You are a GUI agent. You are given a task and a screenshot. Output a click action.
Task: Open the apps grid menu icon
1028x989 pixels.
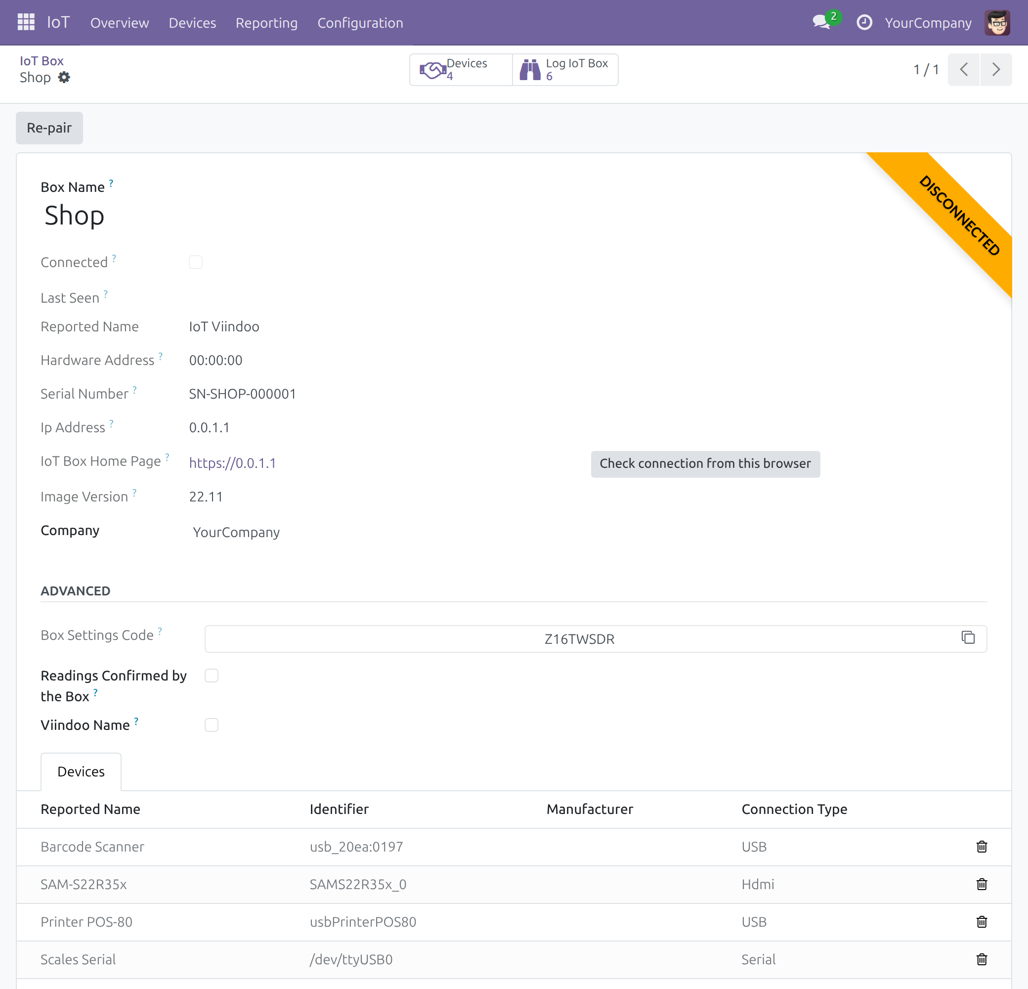point(26,23)
